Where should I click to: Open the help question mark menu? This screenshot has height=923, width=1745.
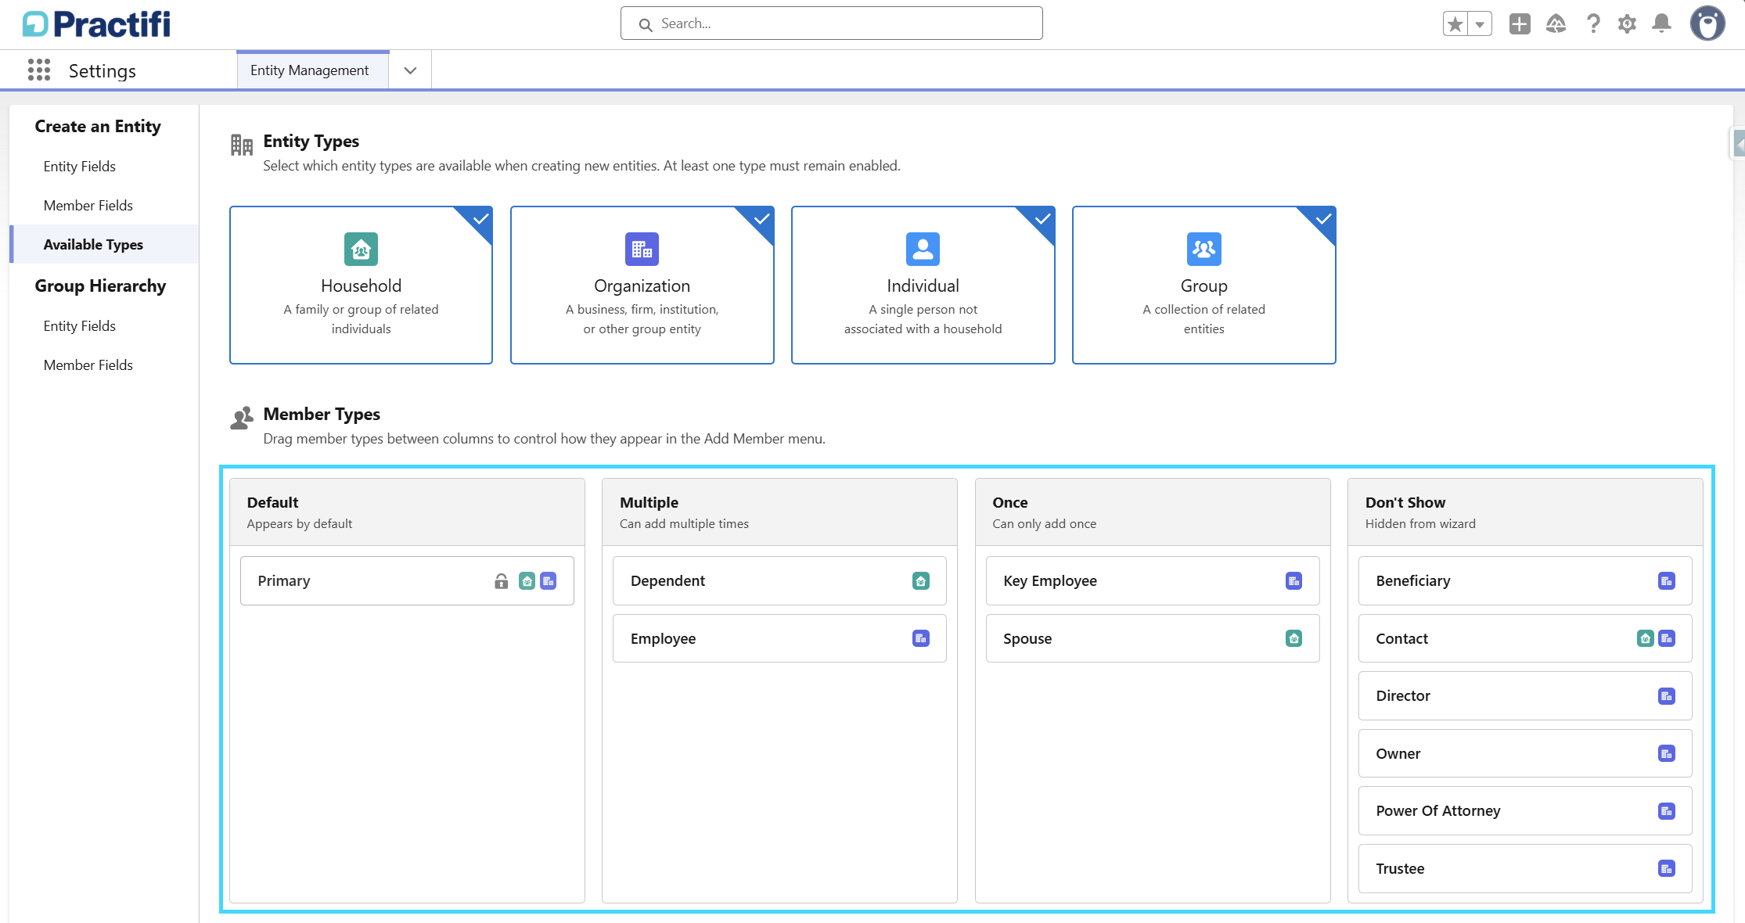point(1592,24)
